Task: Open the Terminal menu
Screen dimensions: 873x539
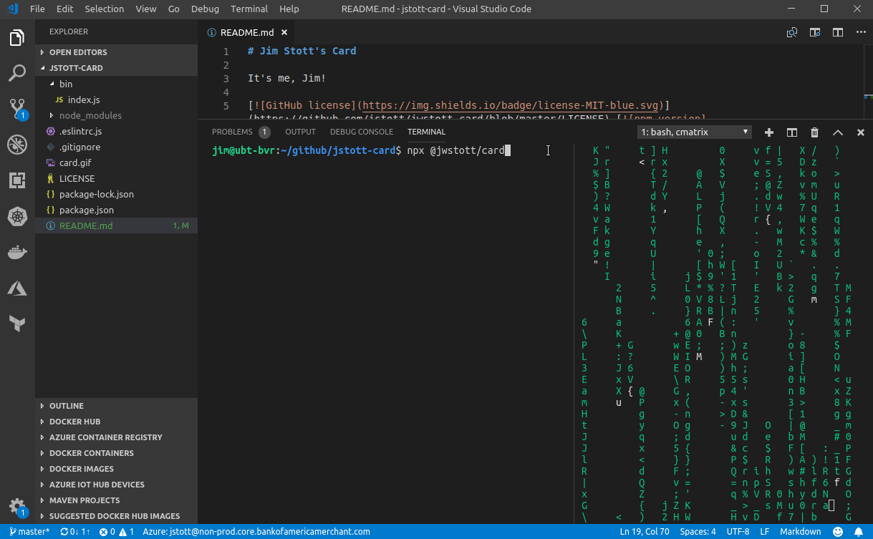Action: 249,9
